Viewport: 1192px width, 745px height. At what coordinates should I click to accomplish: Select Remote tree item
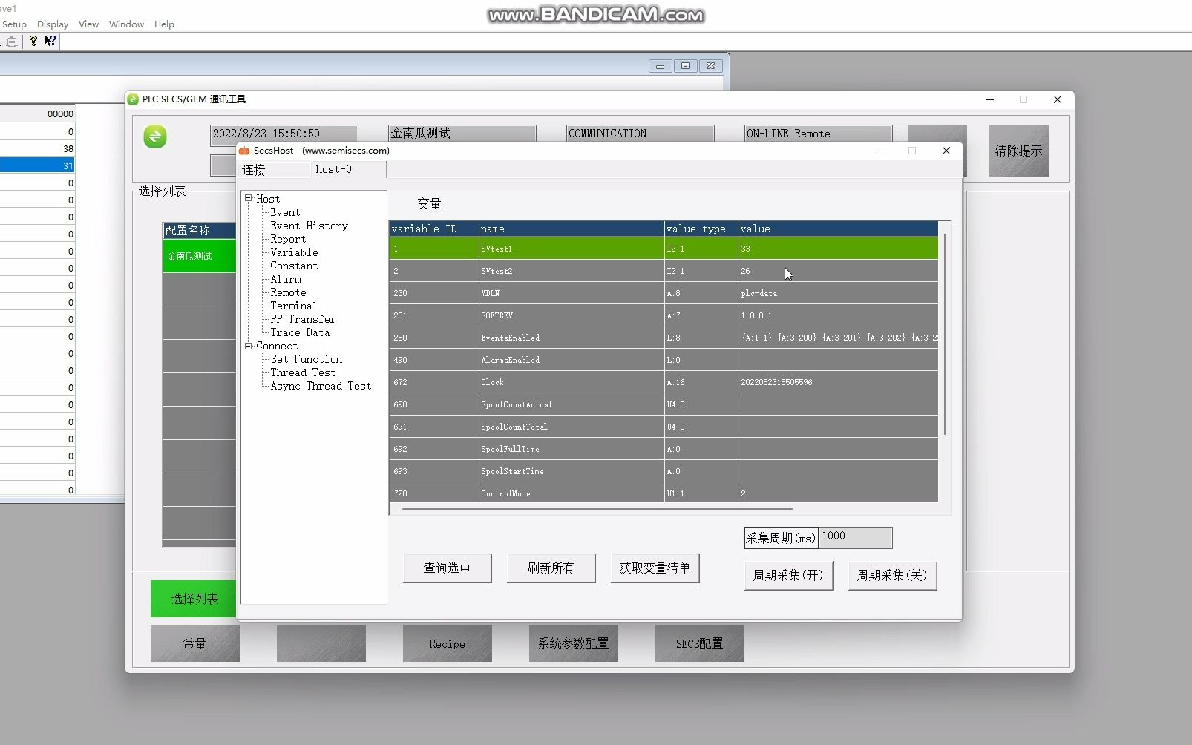pyautogui.click(x=288, y=292)
